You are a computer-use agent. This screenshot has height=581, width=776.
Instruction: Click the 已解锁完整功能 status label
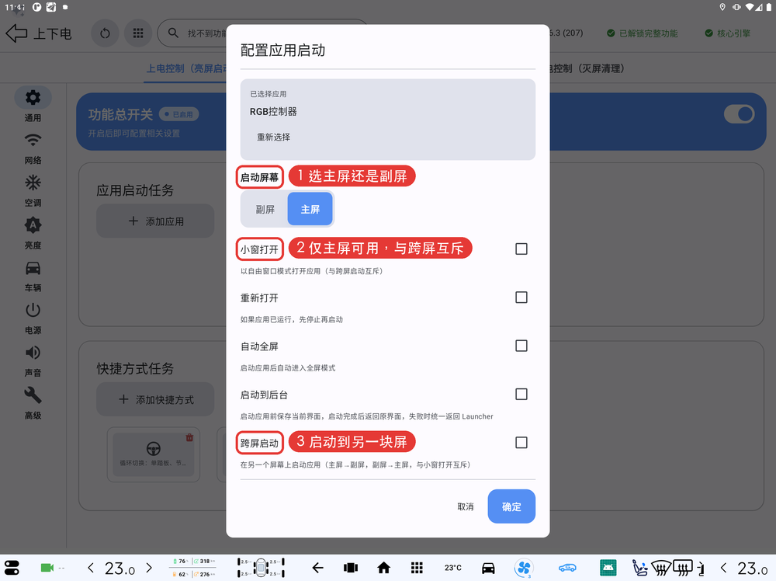pos(642,33)
